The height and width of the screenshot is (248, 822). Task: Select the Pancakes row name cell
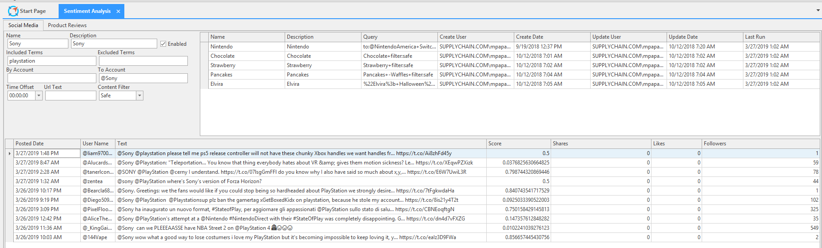coord(246,75)
